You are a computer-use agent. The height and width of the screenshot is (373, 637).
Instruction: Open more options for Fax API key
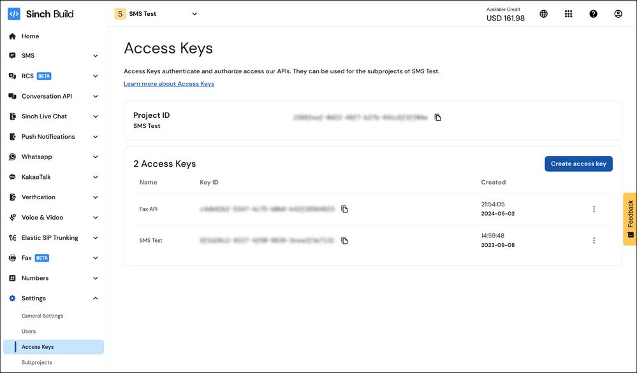pos(594,209)
